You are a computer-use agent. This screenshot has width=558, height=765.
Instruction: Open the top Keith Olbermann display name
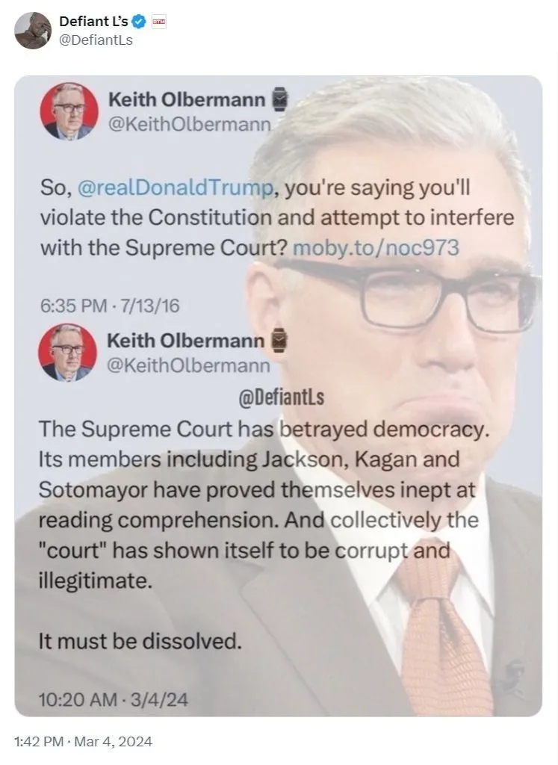[187, 99]
